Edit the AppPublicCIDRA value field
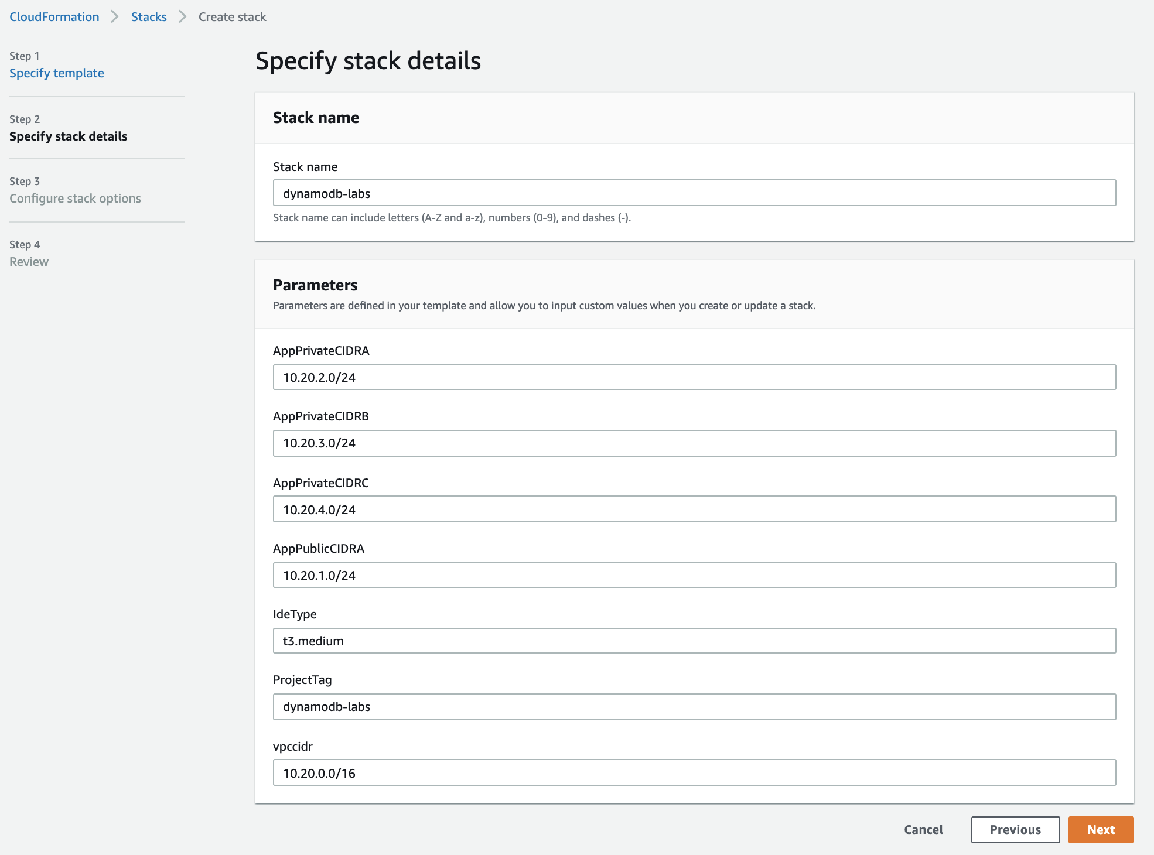 point(694,575)
